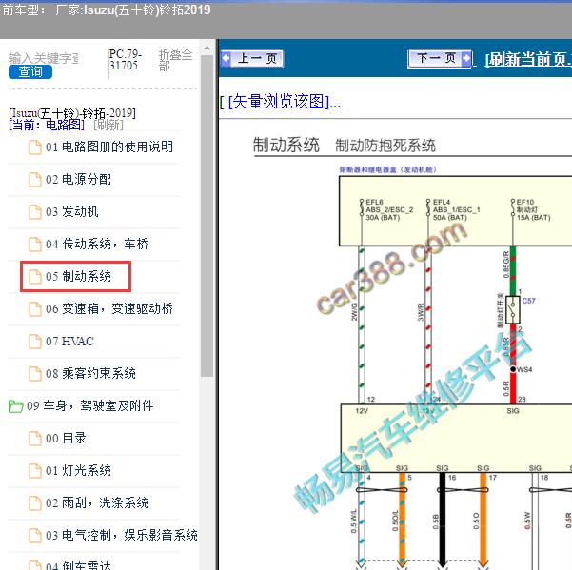Screen dimensions: 572x570
Task: Open 01 灯光系统 entry
Action: click(x=78, y=470)
